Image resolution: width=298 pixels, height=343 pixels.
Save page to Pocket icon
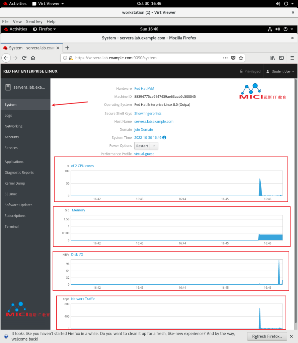[x=233, y=58]
